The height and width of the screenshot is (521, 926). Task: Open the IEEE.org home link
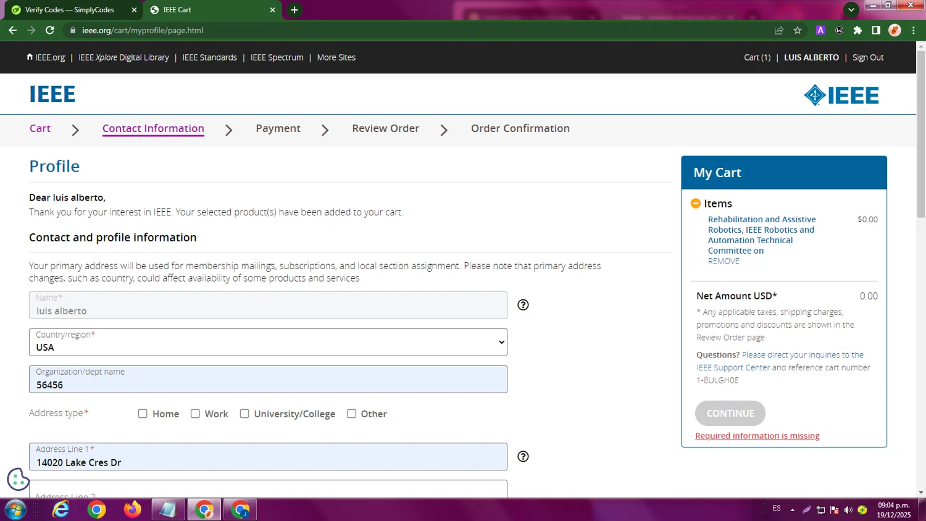(46, 57)
